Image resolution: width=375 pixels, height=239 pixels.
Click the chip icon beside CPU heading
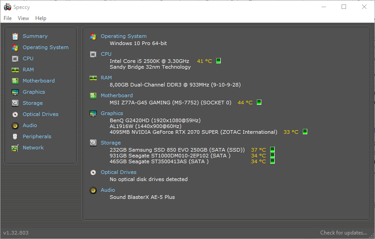click(93, 54)
